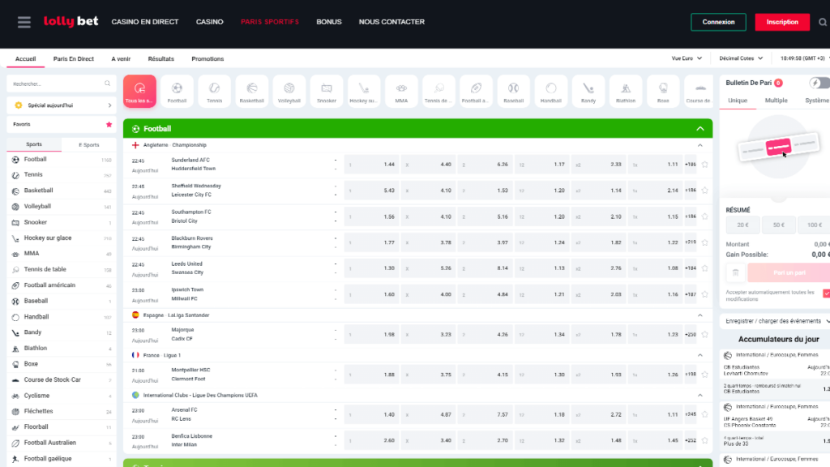Viewport: 830px width, 467px height.
Task: Favorite the Blackburn Rovers match star
Action: click(704, 242)
